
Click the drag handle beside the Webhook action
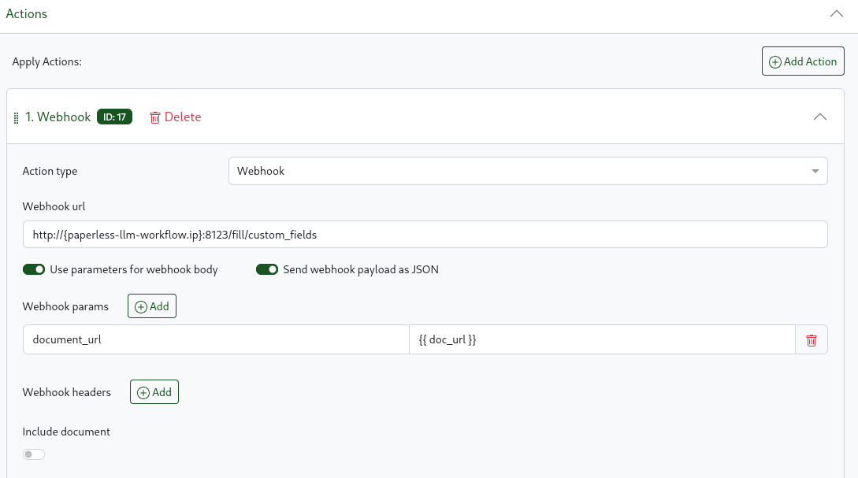point(16,117)
